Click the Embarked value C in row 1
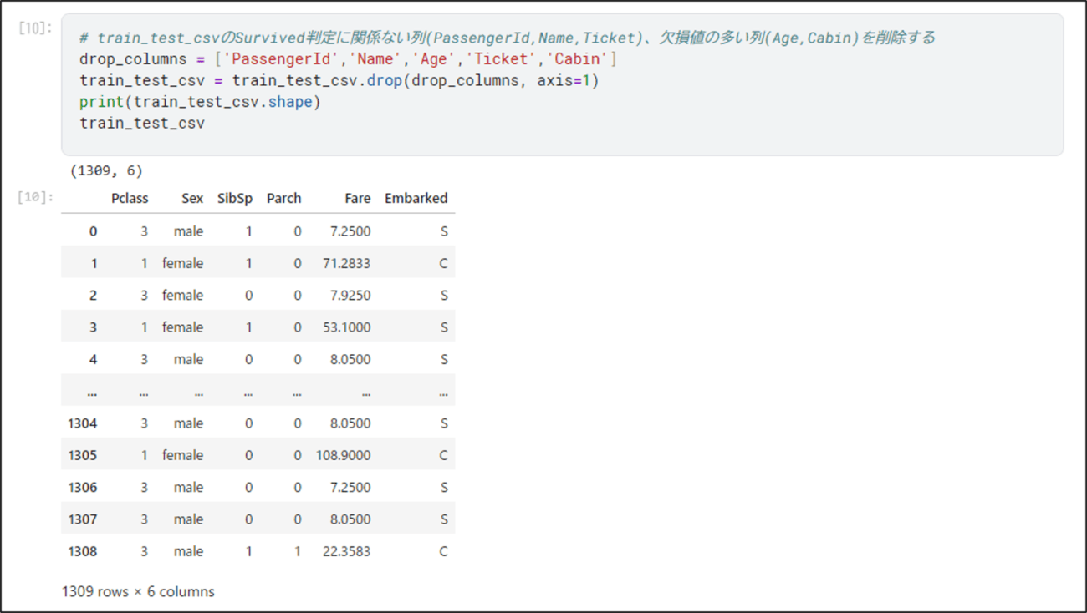Viewport: 1087px width, 613px height. (443, 263)
